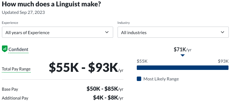Click the Total Pay Range underlined label
This screenshot has width=231, height=104.
tap(16, 69)
